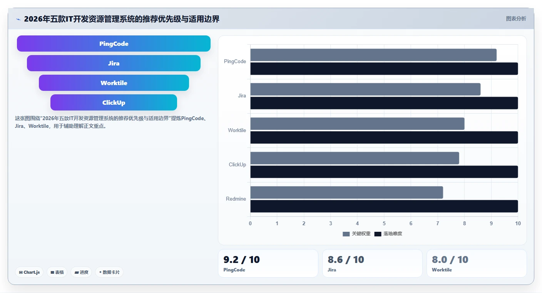Toggle the 关键权重 legend swatch
Viewport: 542px width, 293px height.
[x=346, y=234]
